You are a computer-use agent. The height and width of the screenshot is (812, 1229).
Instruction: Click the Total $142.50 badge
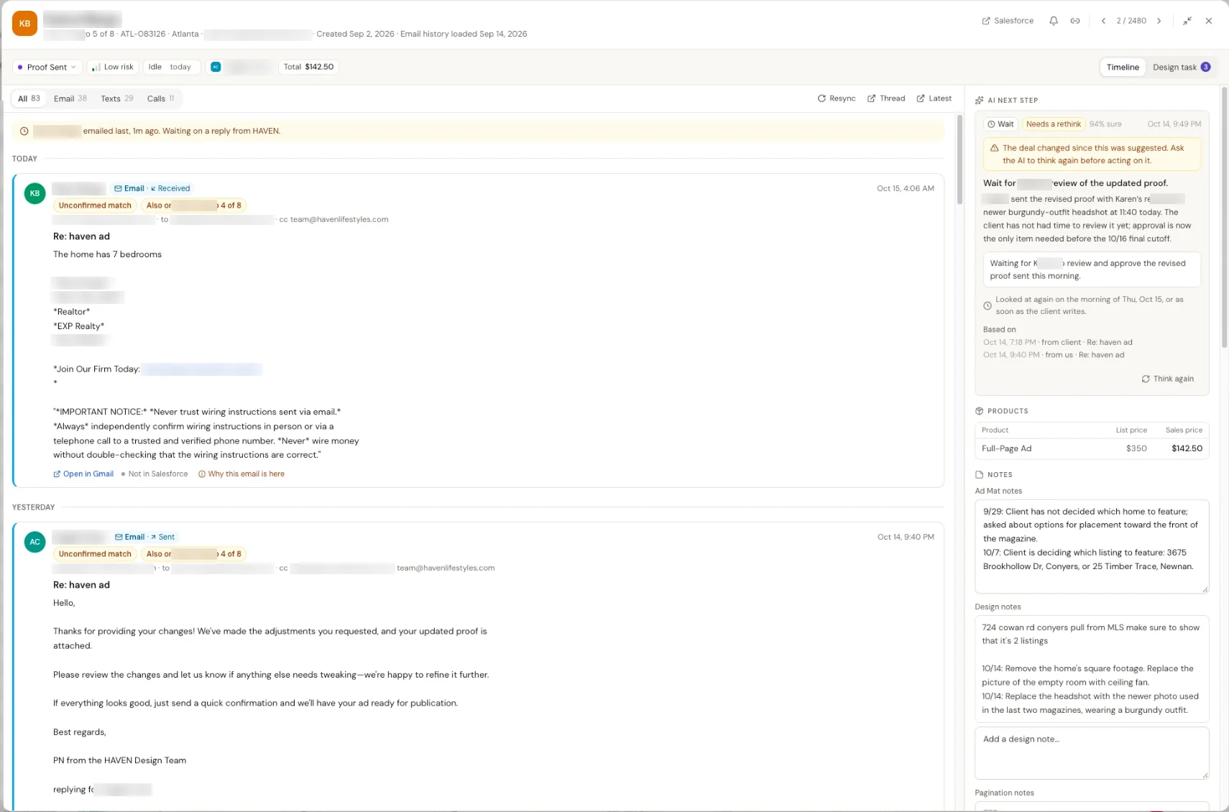tap(308, 67)
